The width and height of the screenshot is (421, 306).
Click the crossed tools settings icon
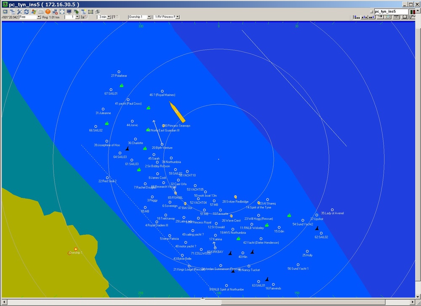pos(19,12)
